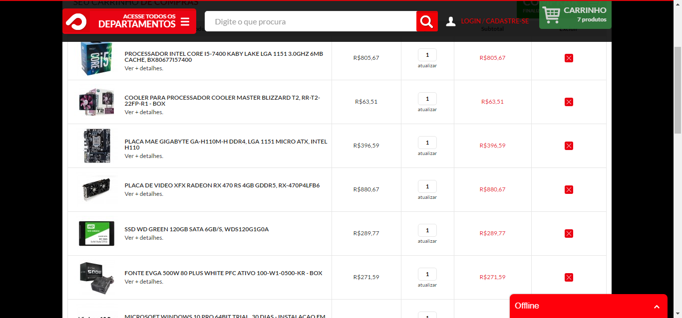This screenshot has width=682, height=318.
Task: Click the WD Green SSD product image
Action: 97,233
